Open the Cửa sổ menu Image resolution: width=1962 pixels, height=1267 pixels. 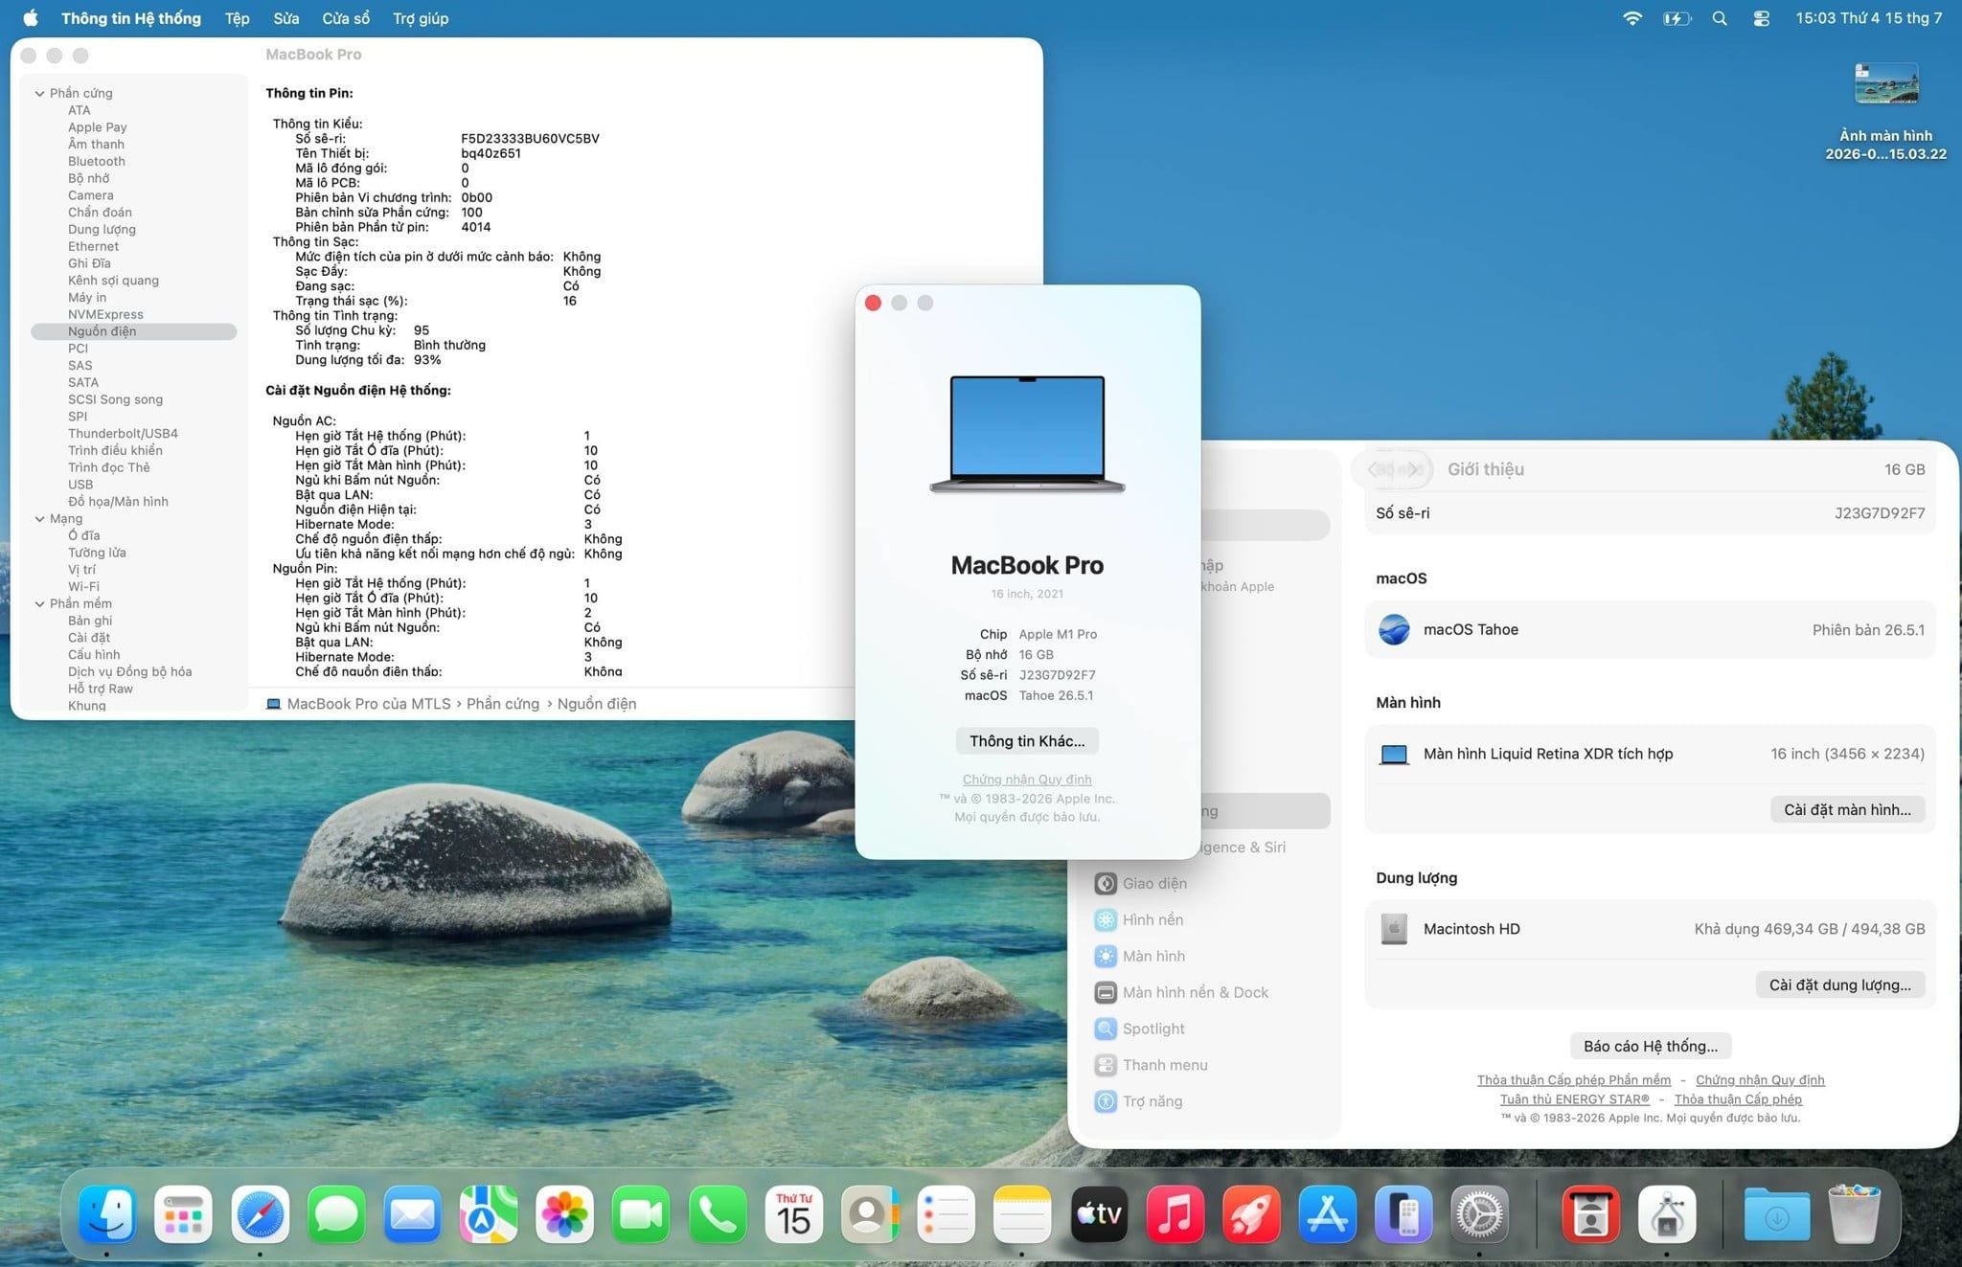pos(346,18)
